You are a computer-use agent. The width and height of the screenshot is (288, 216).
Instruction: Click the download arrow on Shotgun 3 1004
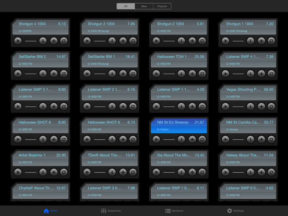(x=112, y=41)
